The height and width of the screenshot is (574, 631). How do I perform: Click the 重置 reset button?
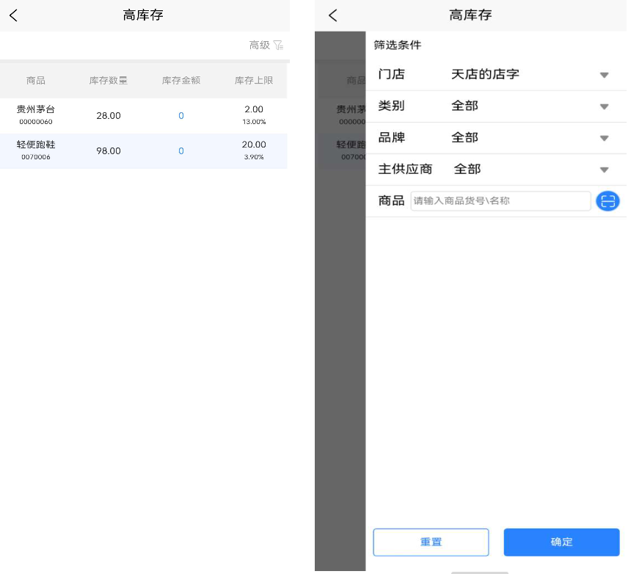[x=431, y=542]
